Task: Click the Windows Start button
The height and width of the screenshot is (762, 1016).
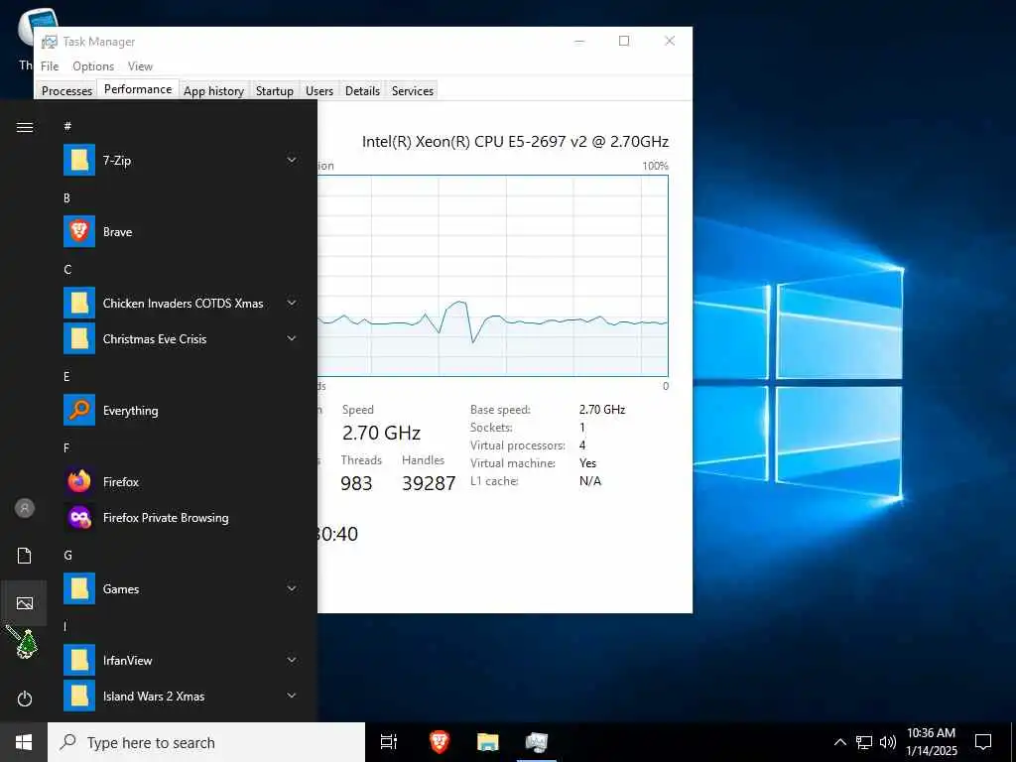Action: pyautogui.click(x=24, y=742)
